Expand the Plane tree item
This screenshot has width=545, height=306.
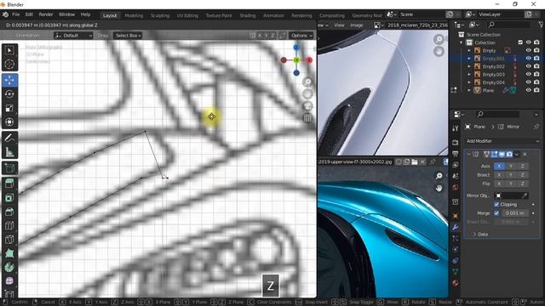[x=469, y=90]
